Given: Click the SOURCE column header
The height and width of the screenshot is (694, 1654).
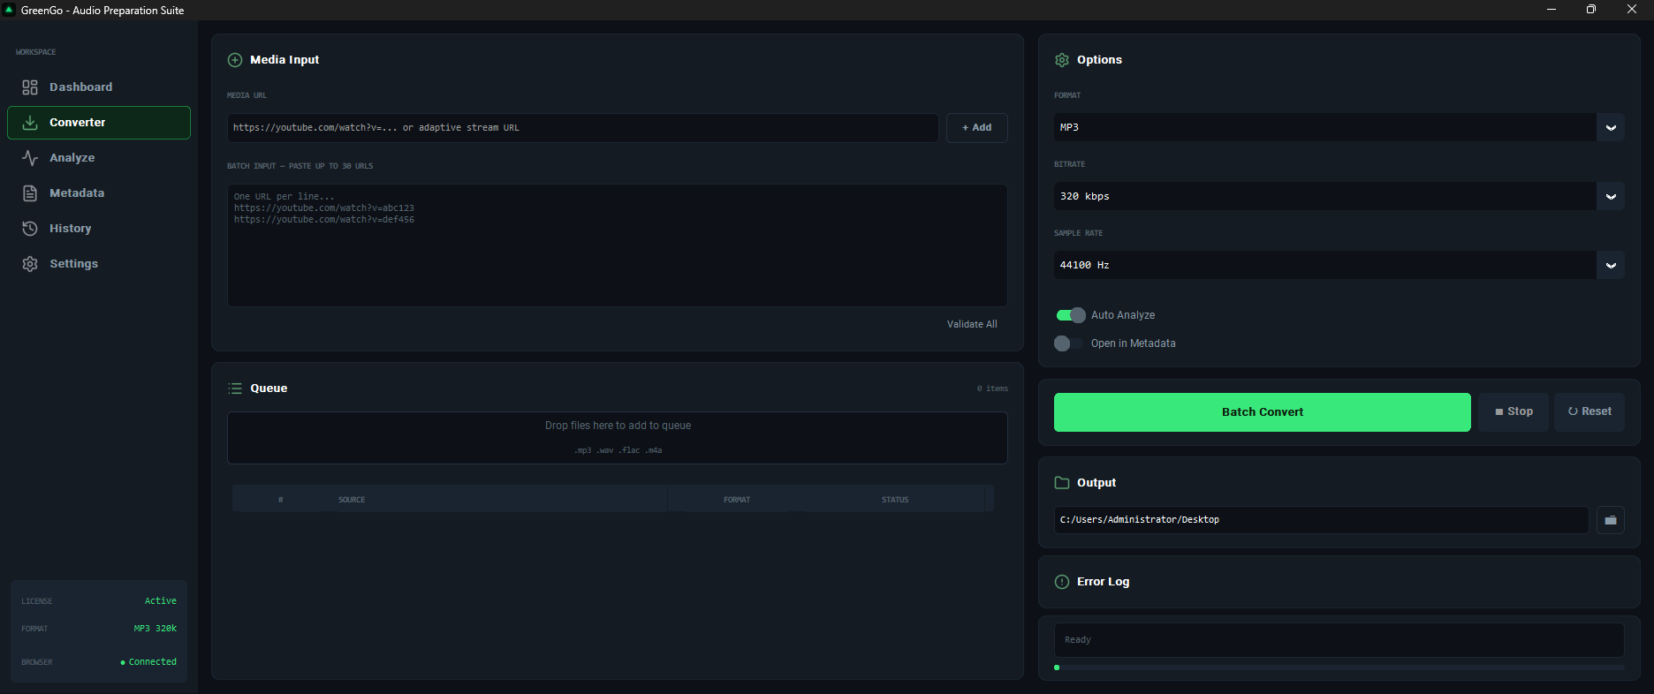Looking at the screenshot, I should coord(352,500).
